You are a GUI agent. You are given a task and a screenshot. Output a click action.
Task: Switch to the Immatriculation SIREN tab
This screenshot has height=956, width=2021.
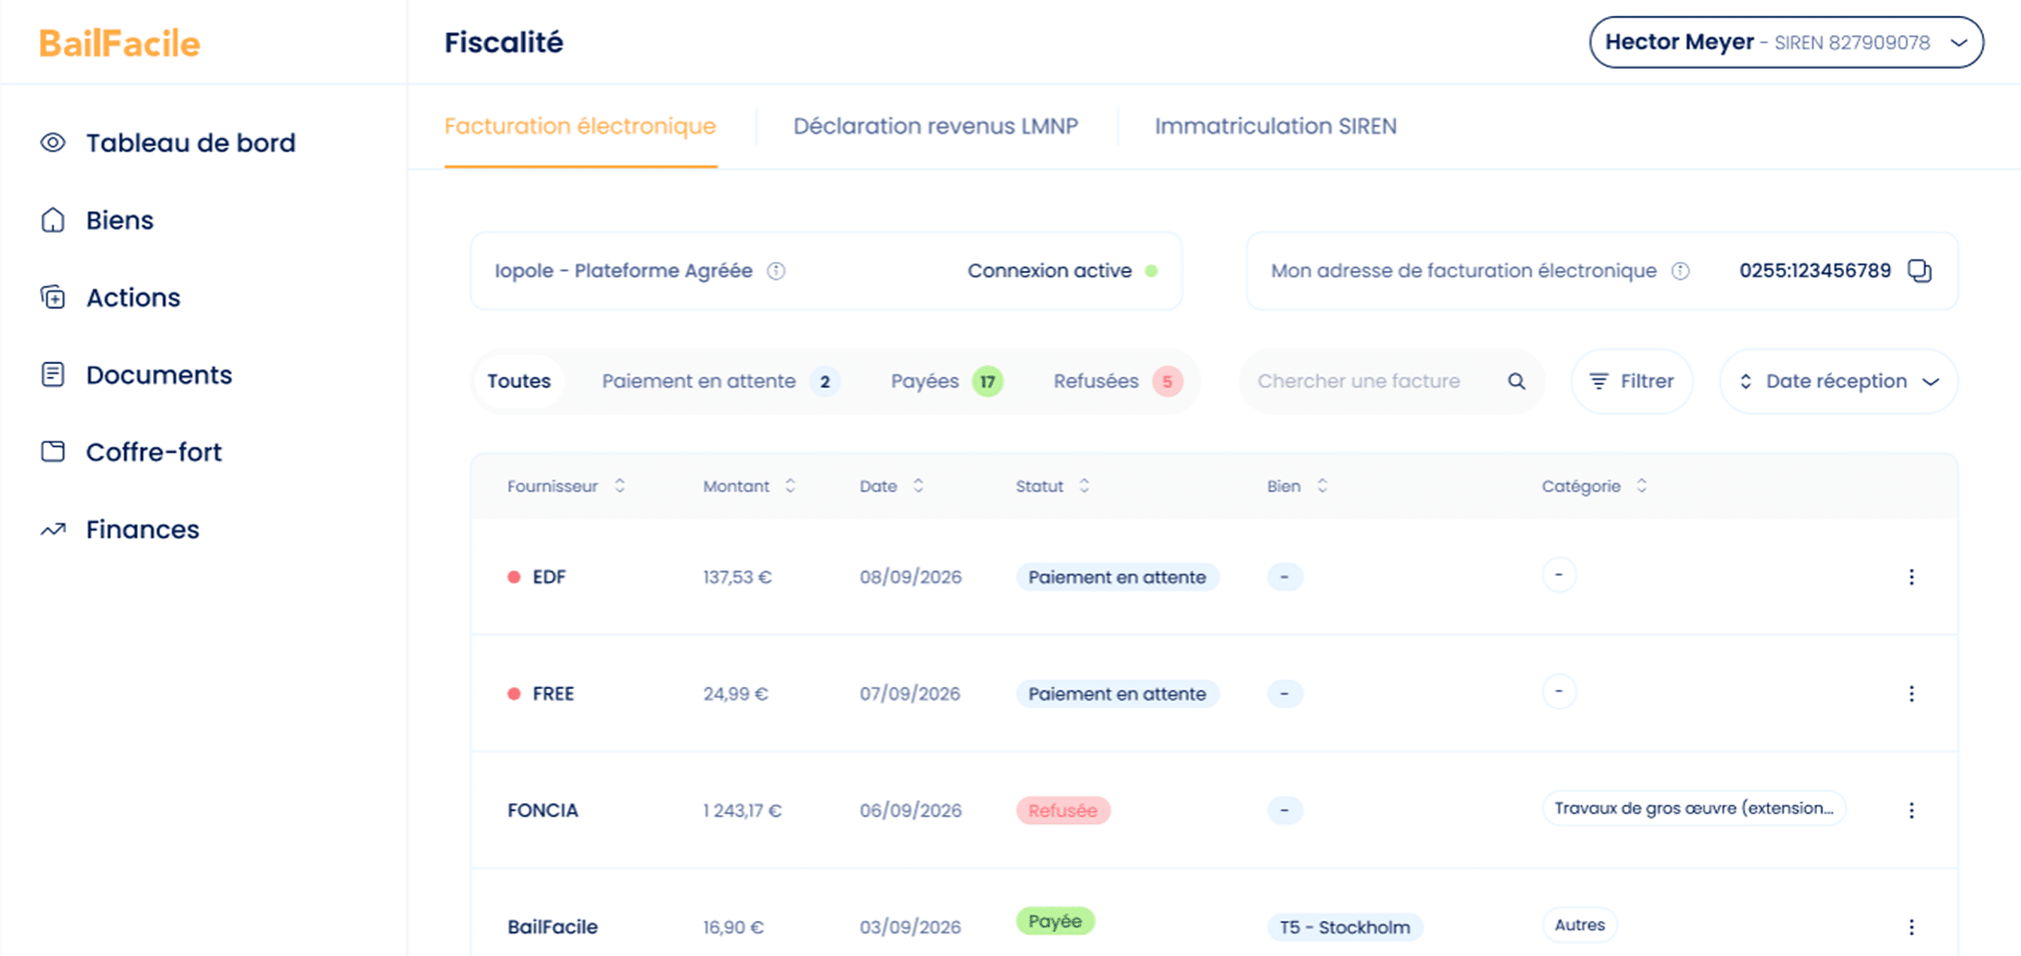coord(1275,127)
